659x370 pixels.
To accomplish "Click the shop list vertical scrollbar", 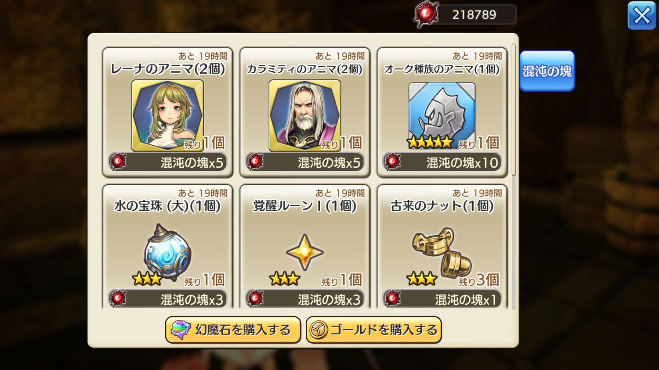I will pyautogui.click(x=514, y=110).
